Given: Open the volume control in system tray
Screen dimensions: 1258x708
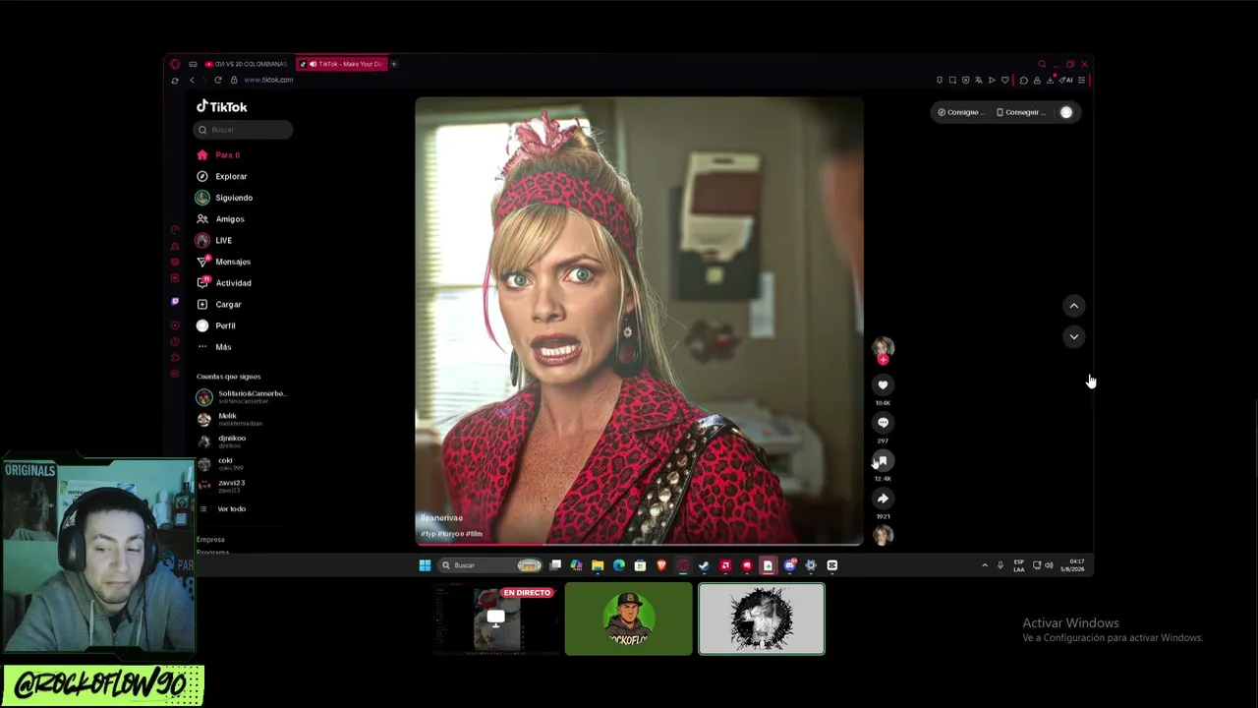Looking at the screenshot, I should click(1049, 565).
